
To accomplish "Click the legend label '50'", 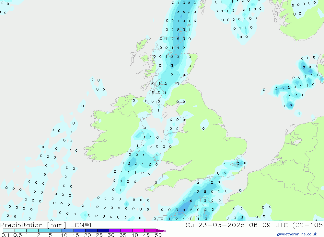I will [158, 235].
